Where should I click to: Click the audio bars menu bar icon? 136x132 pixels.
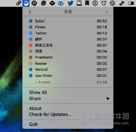pos(122,3)
